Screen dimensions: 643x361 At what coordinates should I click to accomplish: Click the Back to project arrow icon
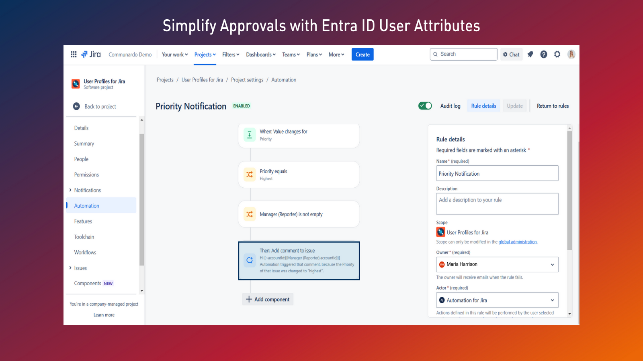(x=76, y=106)
